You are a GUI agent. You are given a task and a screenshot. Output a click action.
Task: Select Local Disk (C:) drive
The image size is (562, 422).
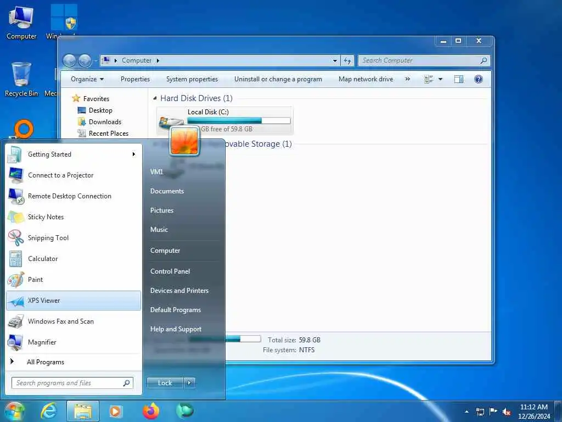[224, 120]
